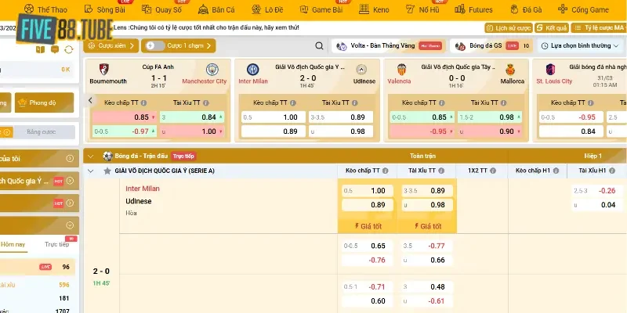Screen dimensions: 627x313
Task: Click the Nổ Hũ slot icon
Action: (x=410, y=9)
